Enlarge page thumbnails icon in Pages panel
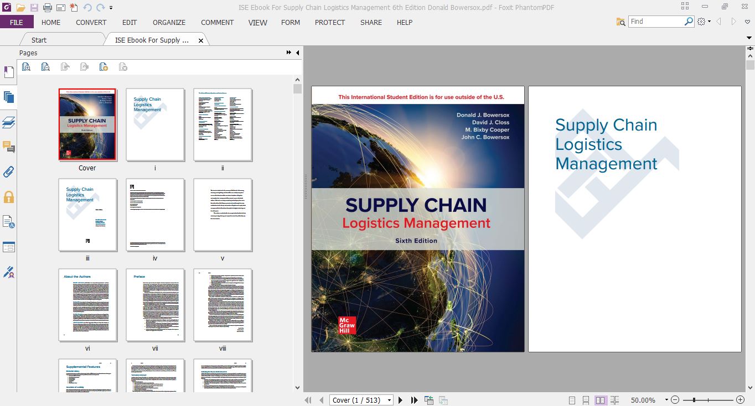This screenshot has height=406, width=755. (26, 67)
